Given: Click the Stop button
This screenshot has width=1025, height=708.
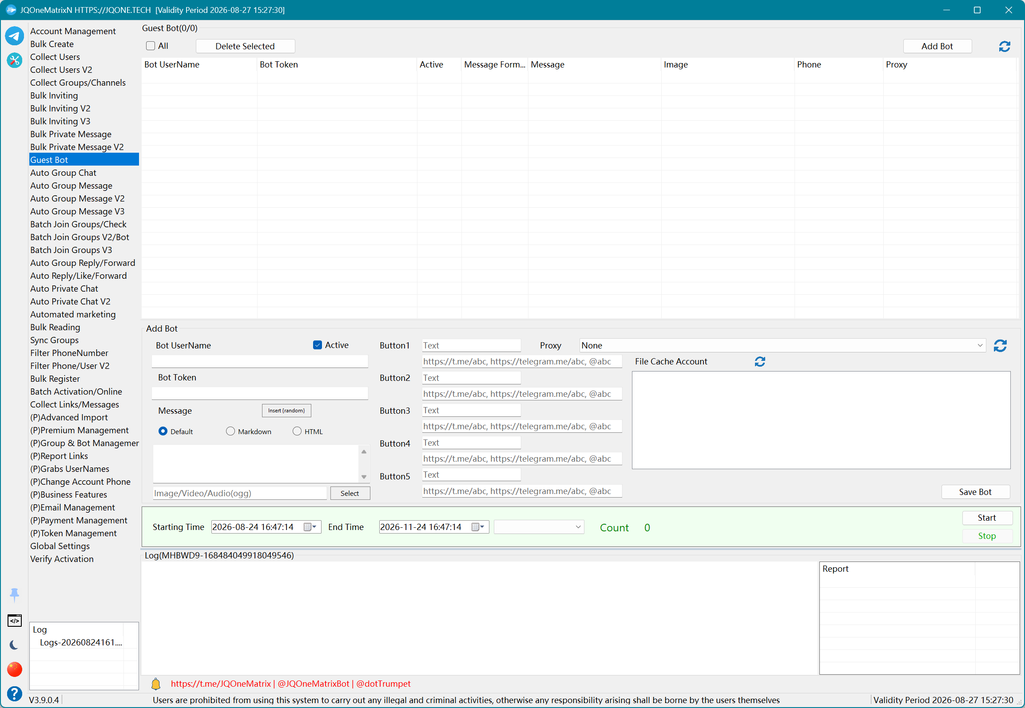Looking at the screenshot, I should point(987,536).
